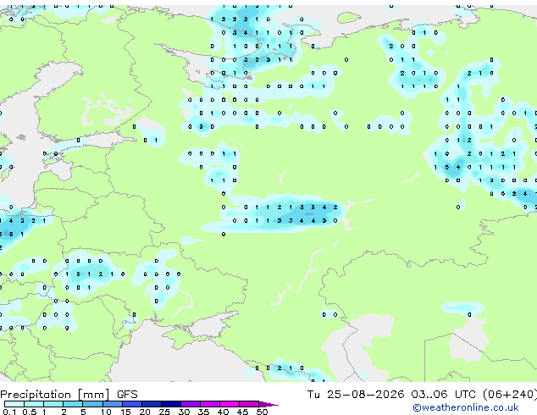Select the legend swatch between 2 and 5
The image size is (537, 415).
tap(73, 404)
